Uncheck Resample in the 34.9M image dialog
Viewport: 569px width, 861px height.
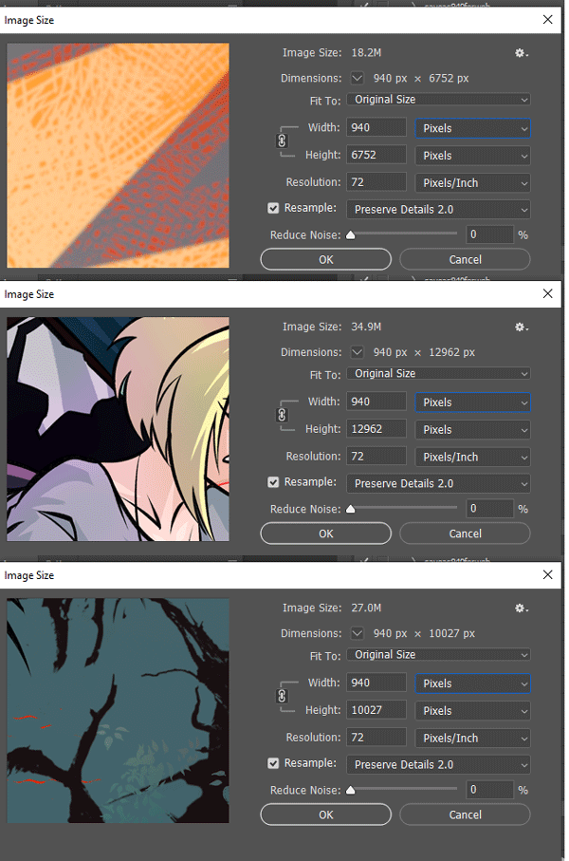tap(274, 483)
